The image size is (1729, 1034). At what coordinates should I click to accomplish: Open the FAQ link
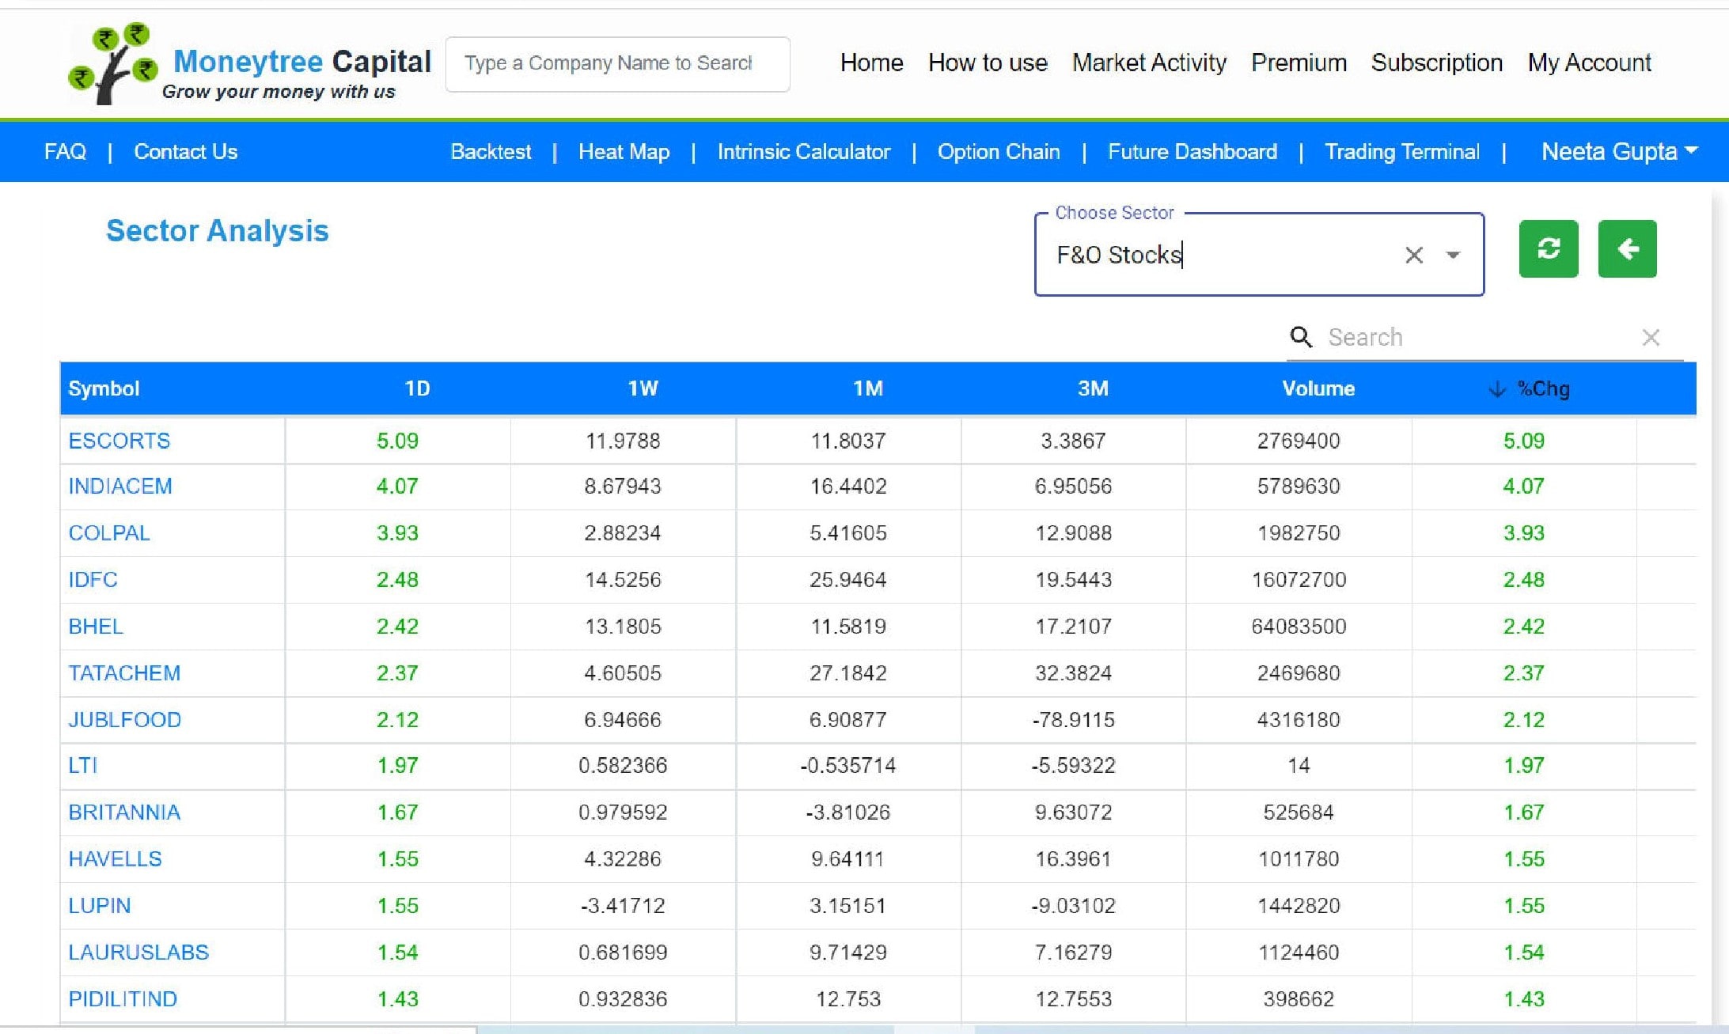click(x=65, y=151)
